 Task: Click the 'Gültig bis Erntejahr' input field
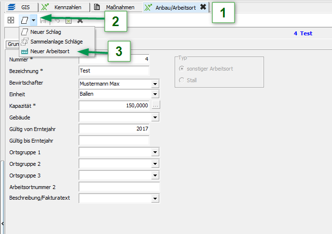[x=114, y=140]
